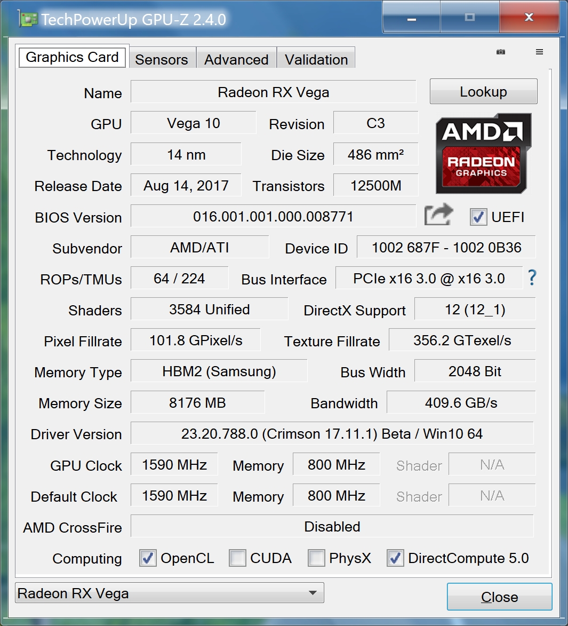Click the Release Date value Aug 14, 2017

pyautogui.click(x=186, y=185)
